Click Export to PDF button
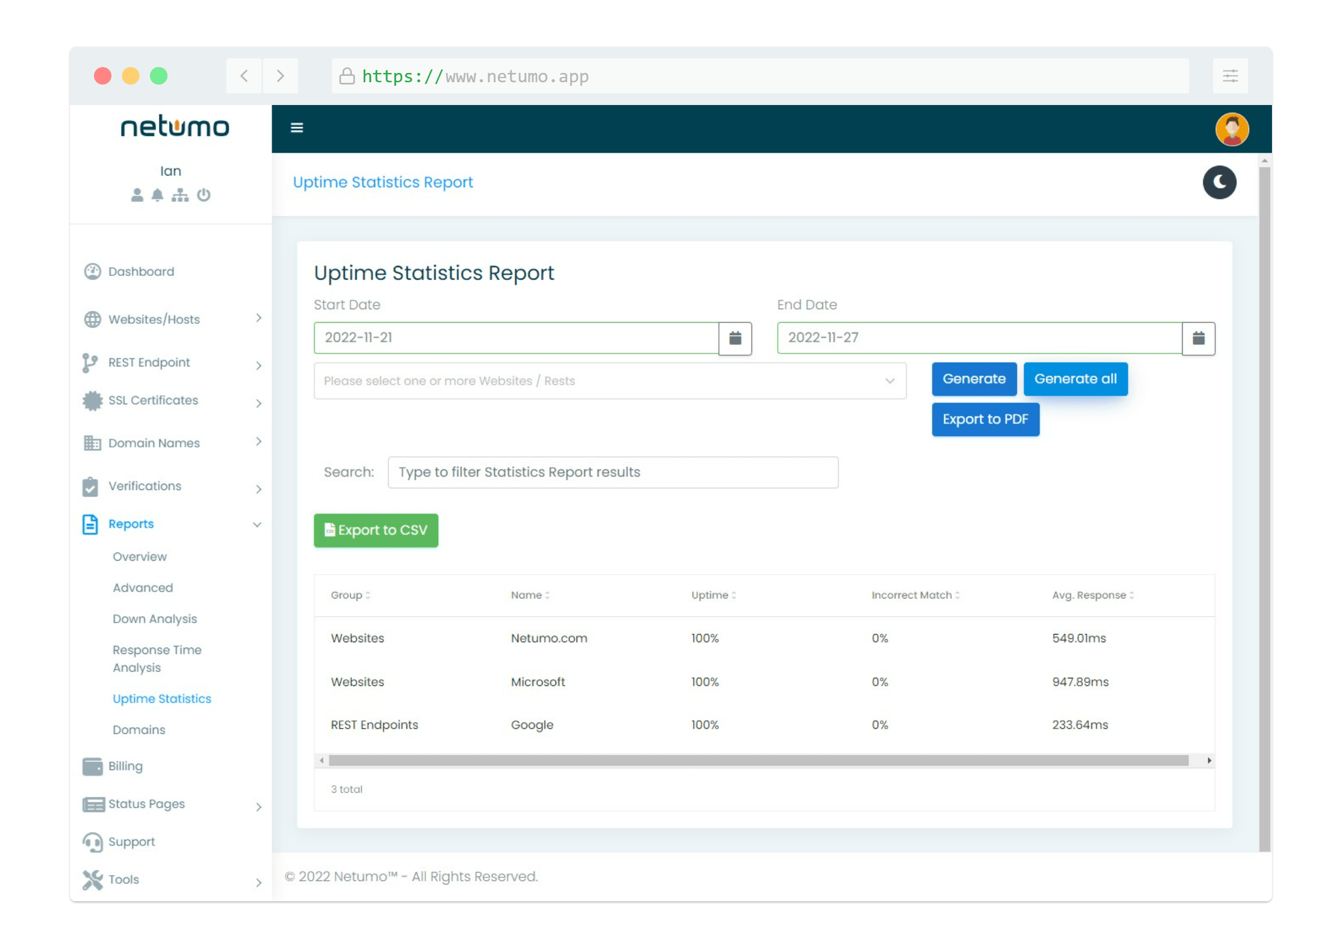 coord(985,419)
